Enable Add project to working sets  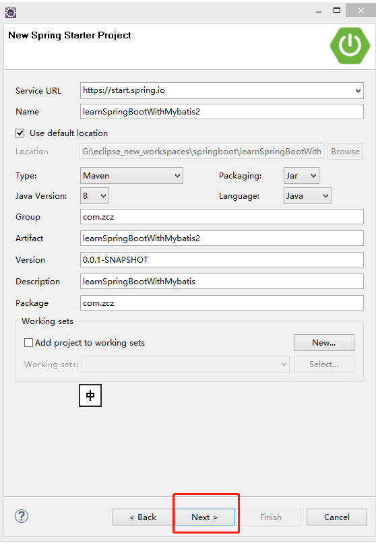pyautogui.click(x=28, y=343)
